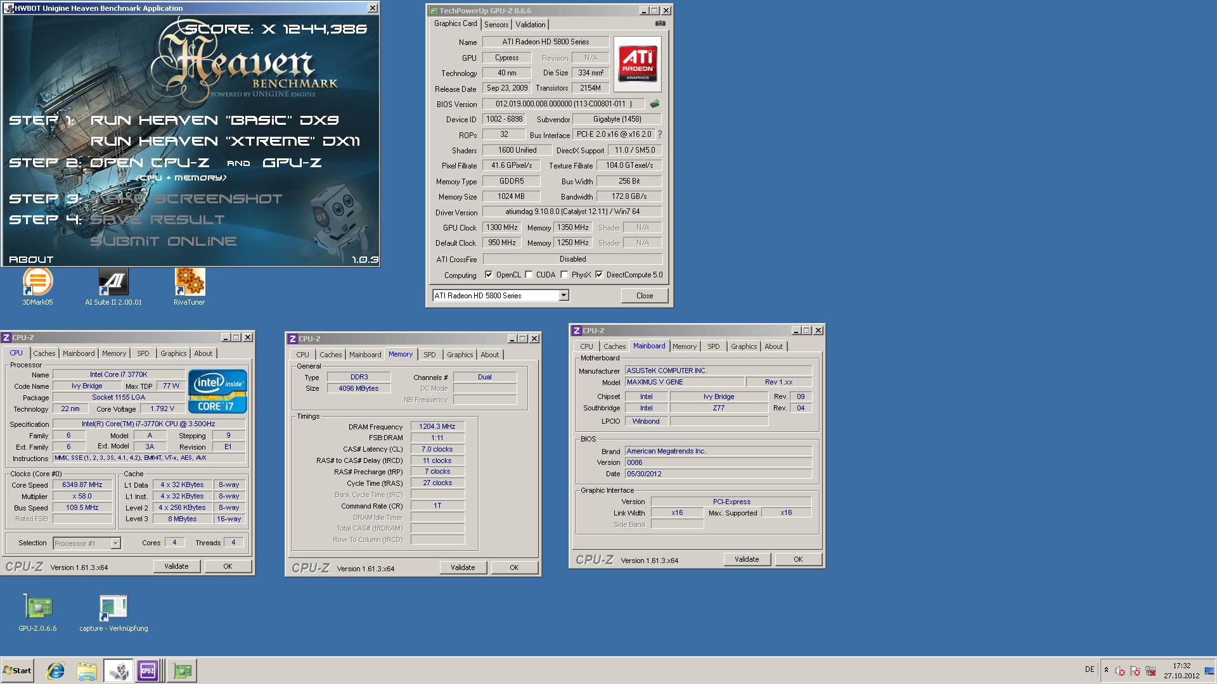Click GPU-Z link in Heaven step 2

[292, 163]
